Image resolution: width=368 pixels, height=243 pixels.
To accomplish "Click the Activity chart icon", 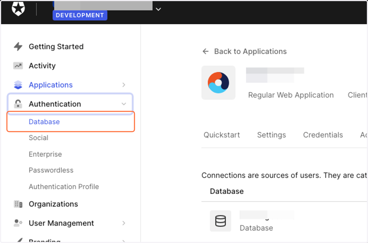I will click(x=18, y=66).
